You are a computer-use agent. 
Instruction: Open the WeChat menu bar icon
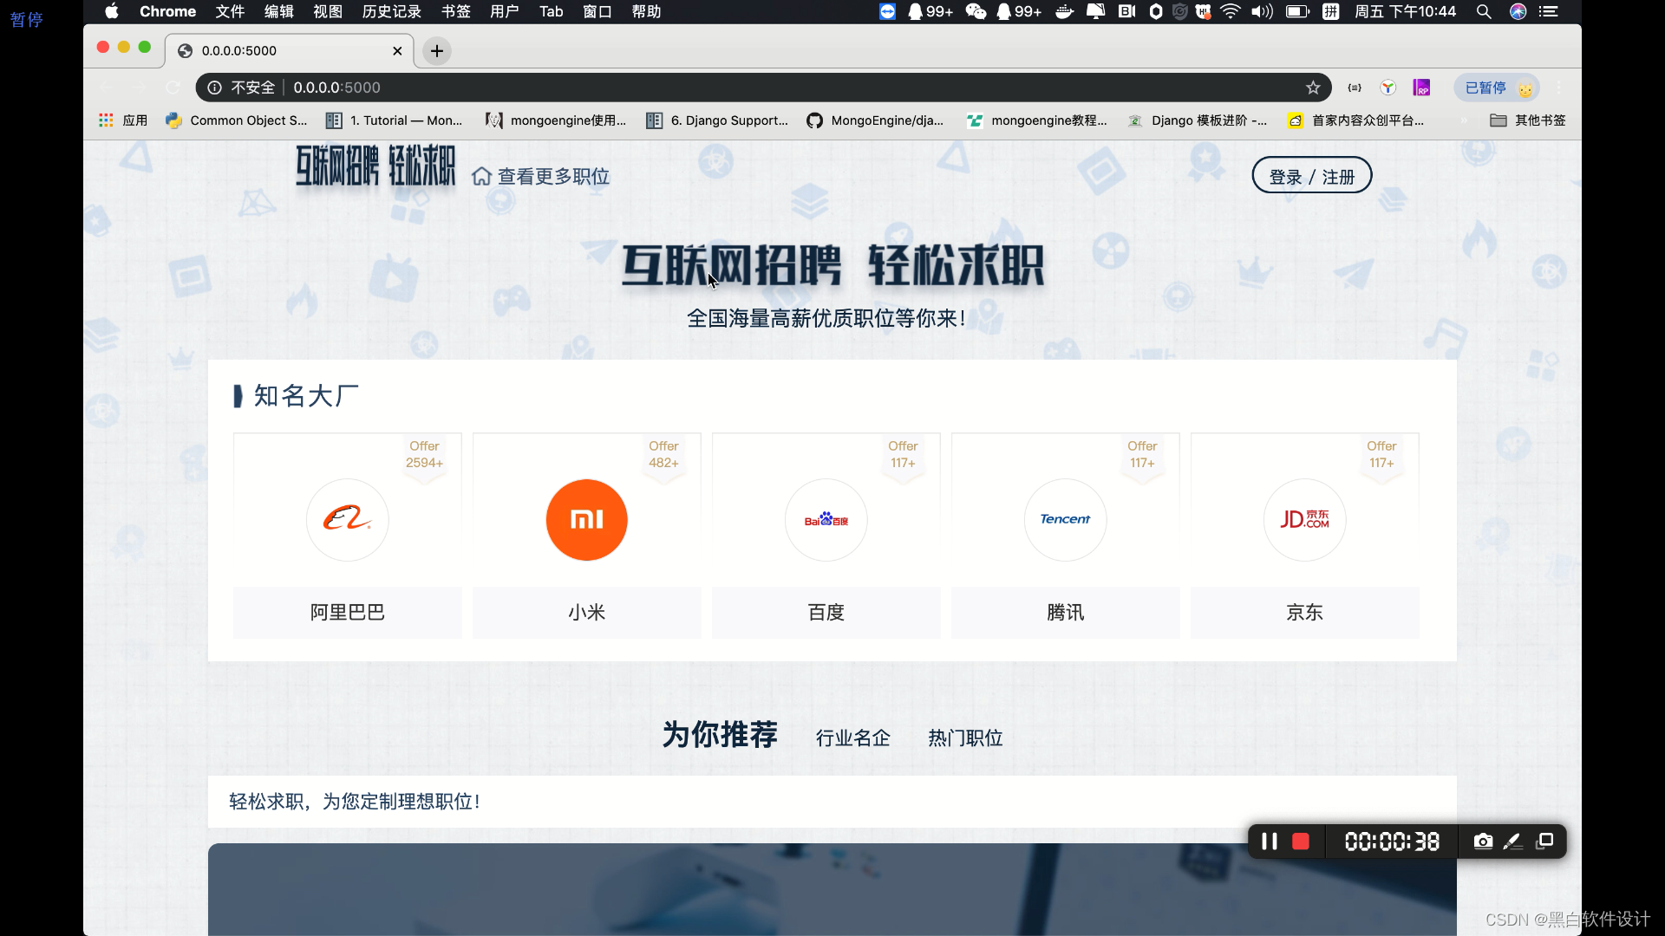[976, 11]
